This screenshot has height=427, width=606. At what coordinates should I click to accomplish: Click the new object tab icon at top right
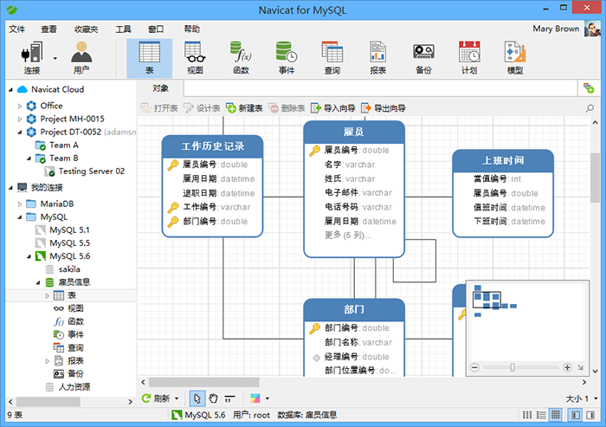[x=589, y=88]
